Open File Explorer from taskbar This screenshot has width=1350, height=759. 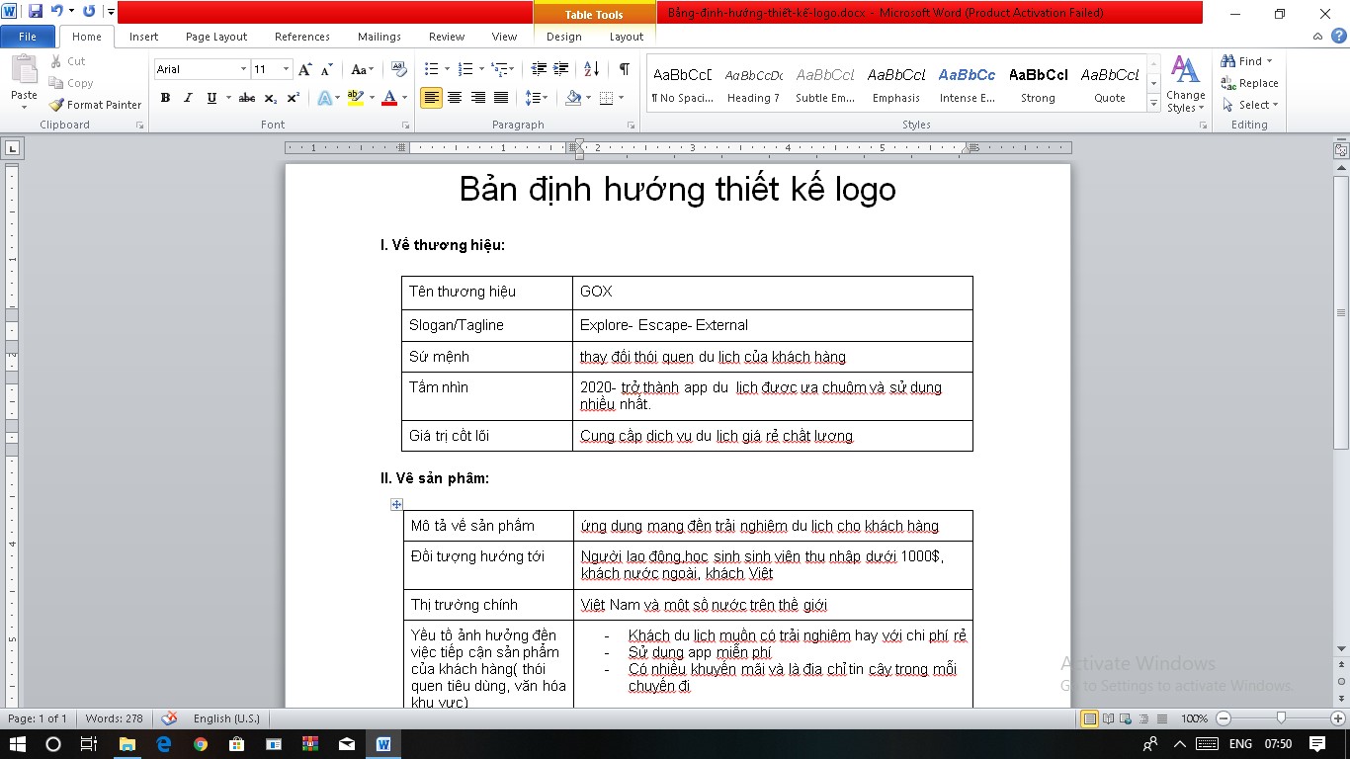point(127,744)
